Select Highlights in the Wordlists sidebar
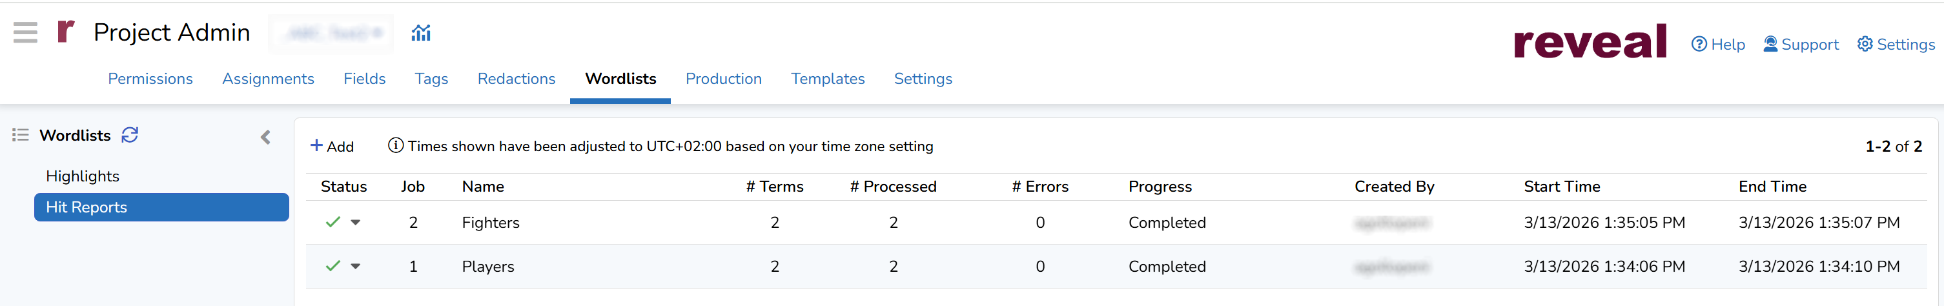The width and height of the screenshot is (1944, 306). pyautogui.click(x=82, y=176)
